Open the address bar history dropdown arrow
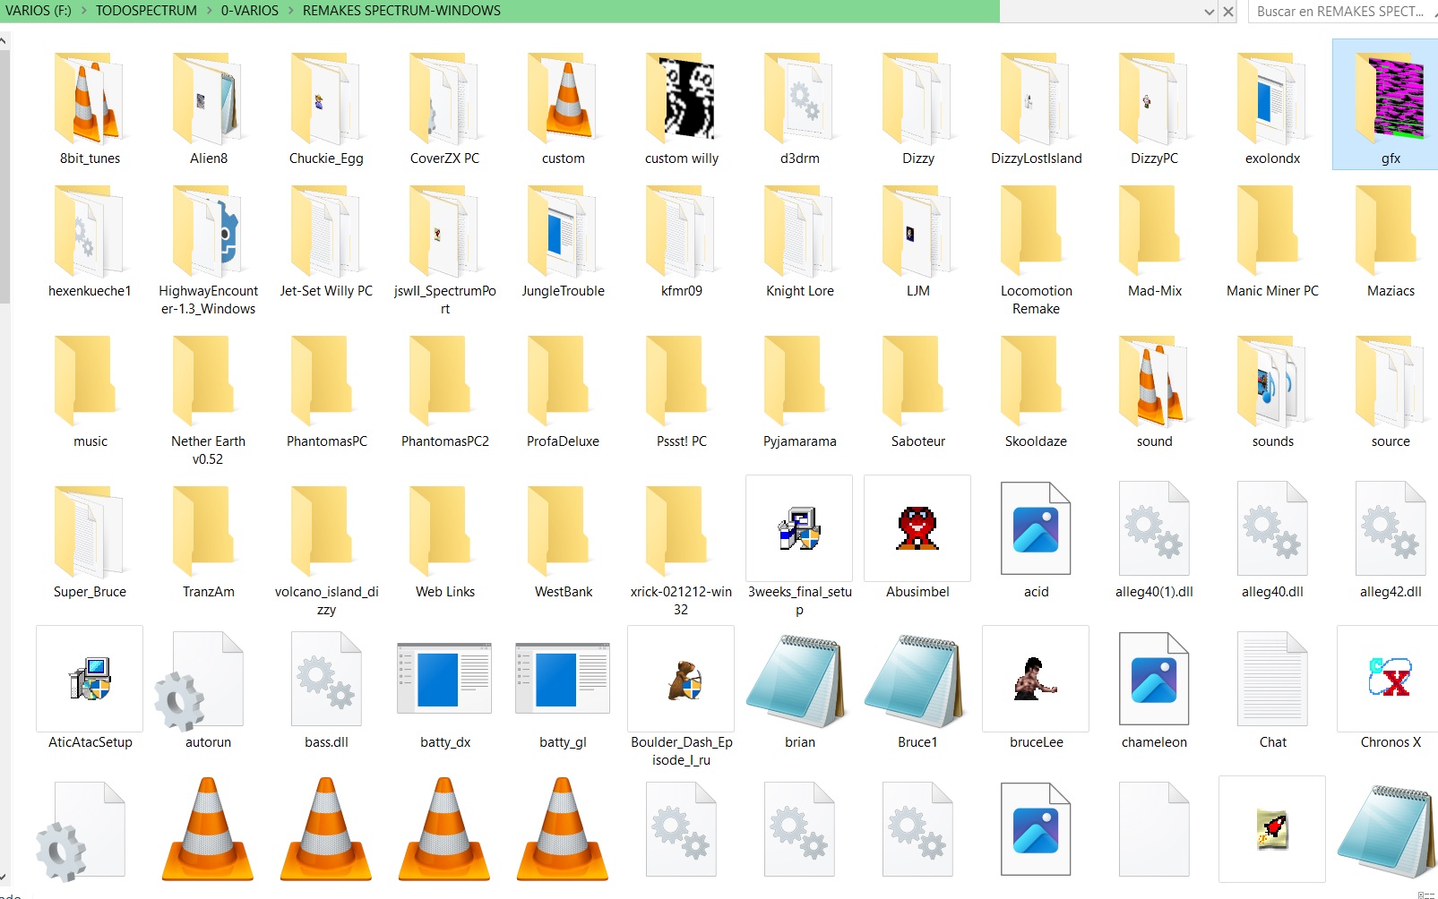1438x899 pixels. [1209, 12]
